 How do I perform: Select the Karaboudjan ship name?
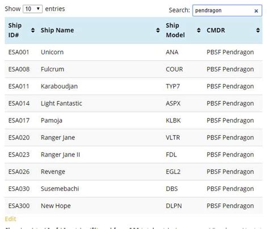[x=59, y=86]
